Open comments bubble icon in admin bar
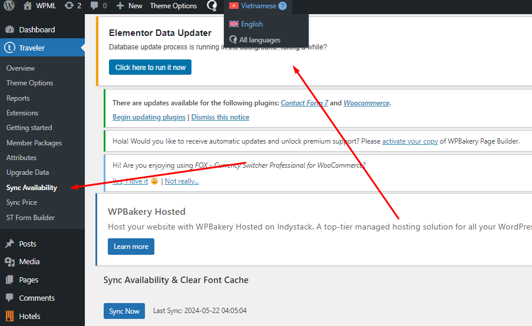This screenshot has width=532, height=326. pos(95,6)
